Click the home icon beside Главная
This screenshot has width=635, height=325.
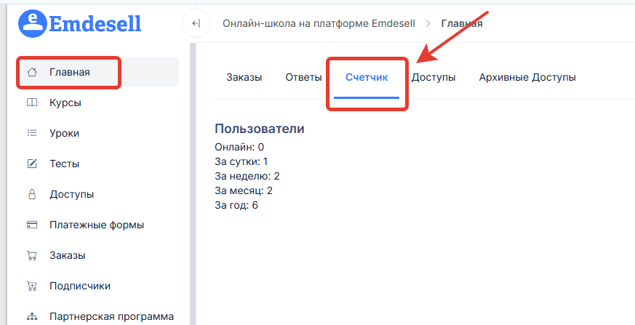(x=32, y=72)
